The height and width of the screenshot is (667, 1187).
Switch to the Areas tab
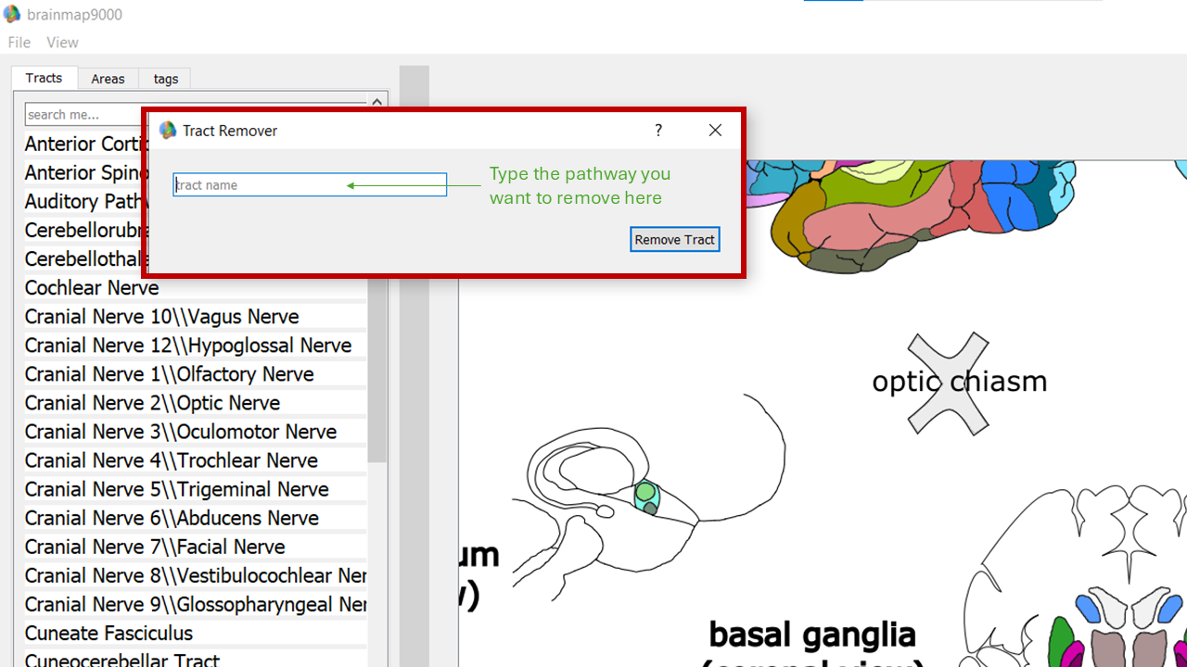(108, 79)
